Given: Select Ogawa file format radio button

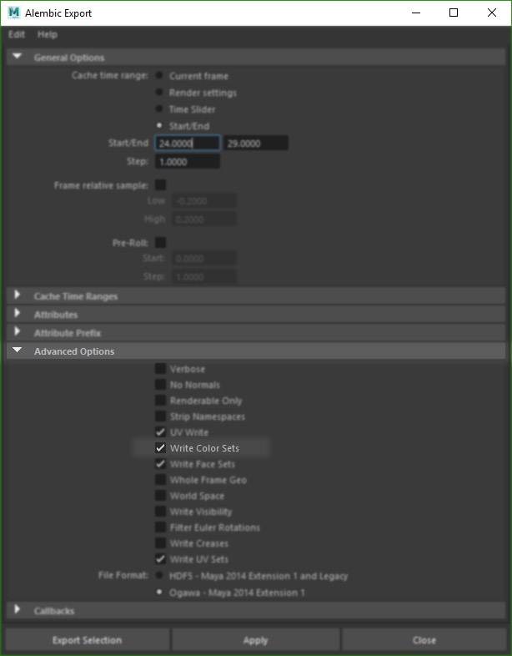Looking at the screenshot, I should point(159,593).
